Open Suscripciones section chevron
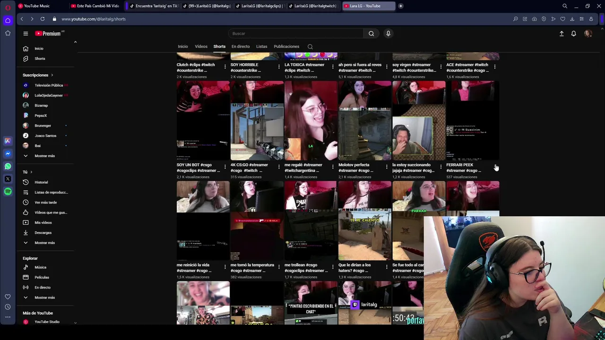 52,75
